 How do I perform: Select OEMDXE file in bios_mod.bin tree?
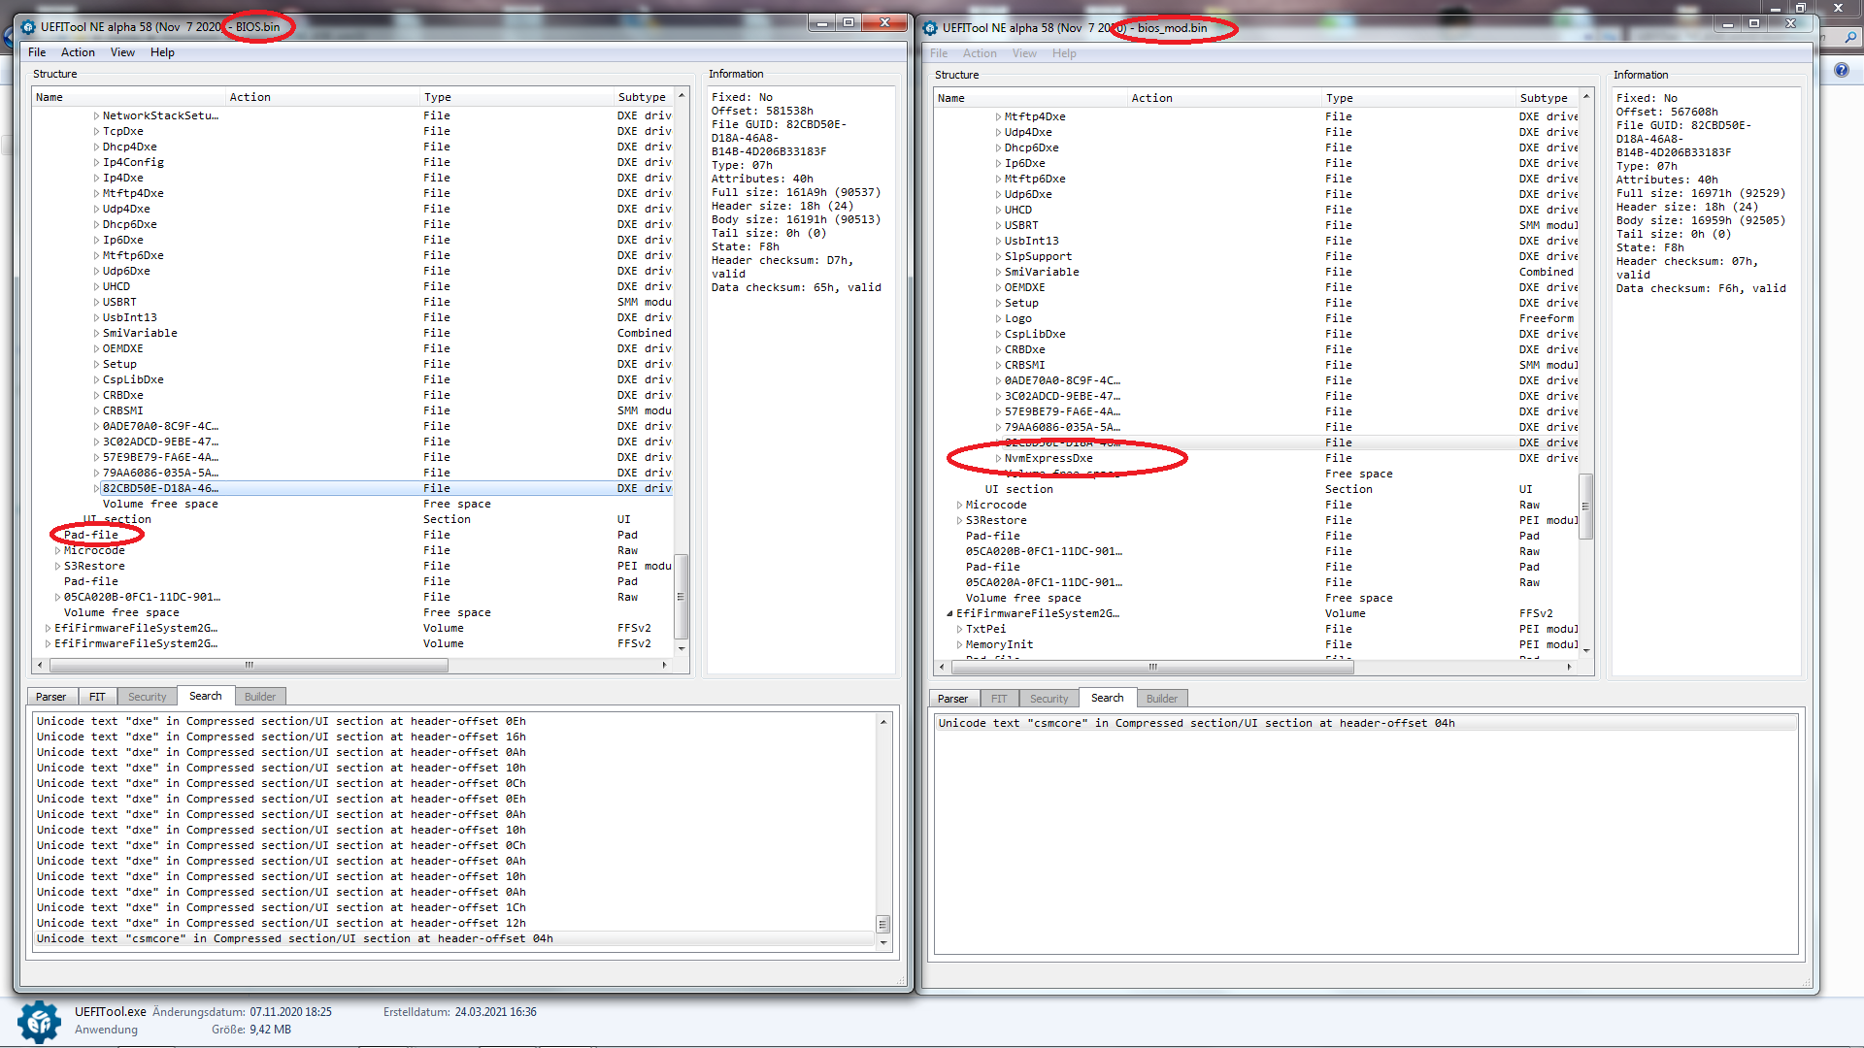click(x=1024, y=287)
